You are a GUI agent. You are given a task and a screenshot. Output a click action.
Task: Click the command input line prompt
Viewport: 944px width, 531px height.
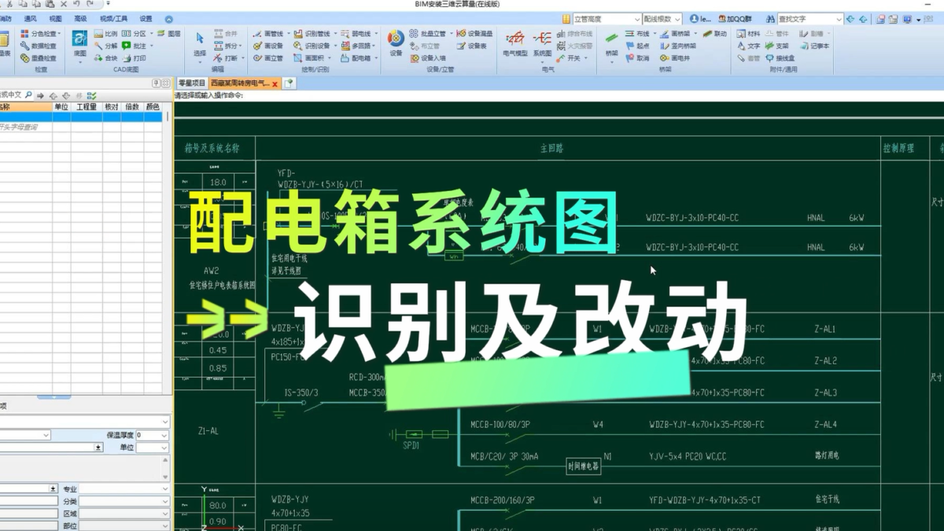(209, 95)
